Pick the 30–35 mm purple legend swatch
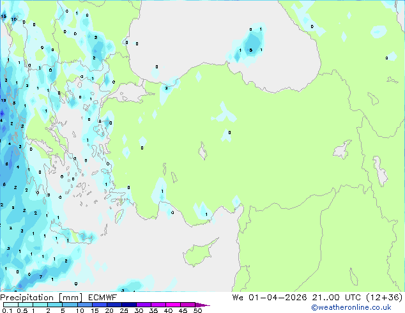Viewport: 405px width, 313px height. (x=144, y=305)
